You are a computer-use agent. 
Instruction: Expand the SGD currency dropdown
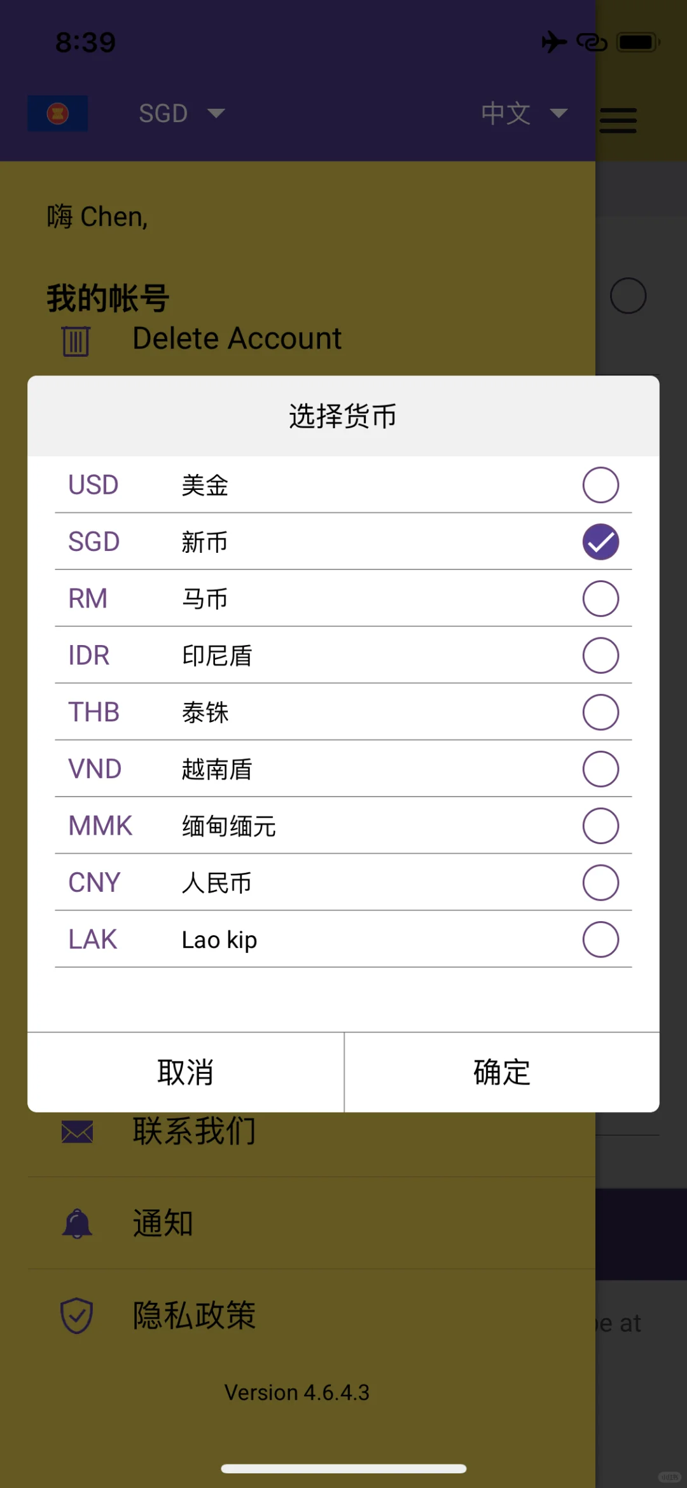click(x=182, y=113)
